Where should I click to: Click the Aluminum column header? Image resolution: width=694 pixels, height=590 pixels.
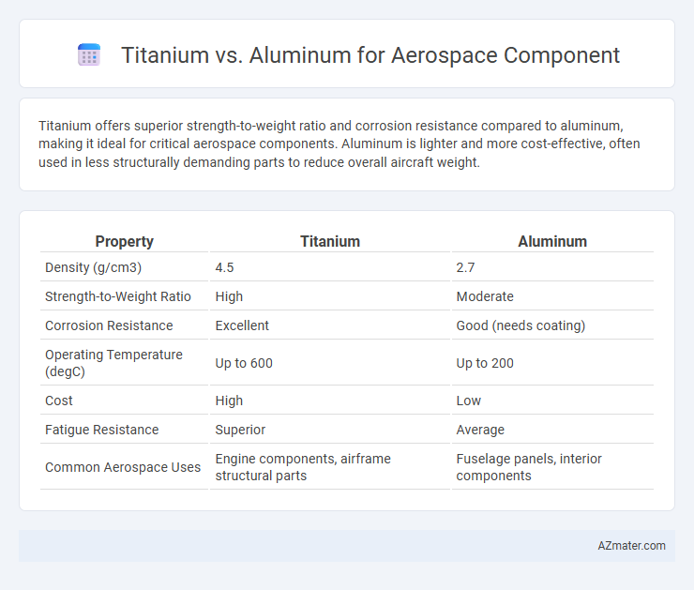[552, 241]
